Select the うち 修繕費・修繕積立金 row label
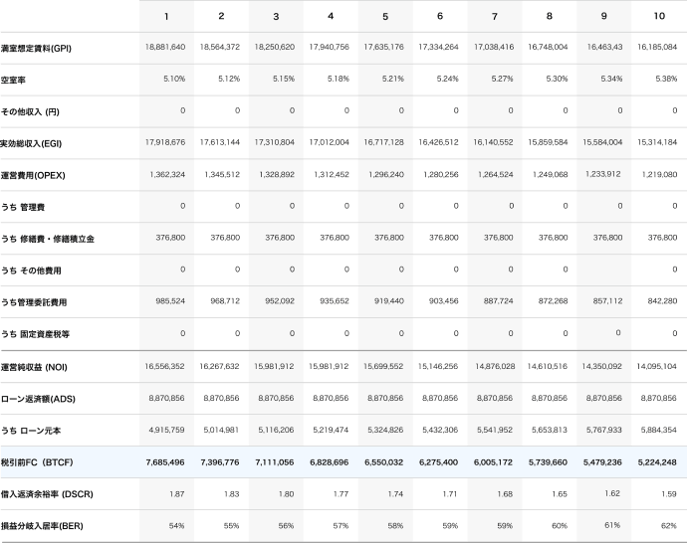This screenshot has height=543, width=687. pyautogui.click(x=48, y=239)
